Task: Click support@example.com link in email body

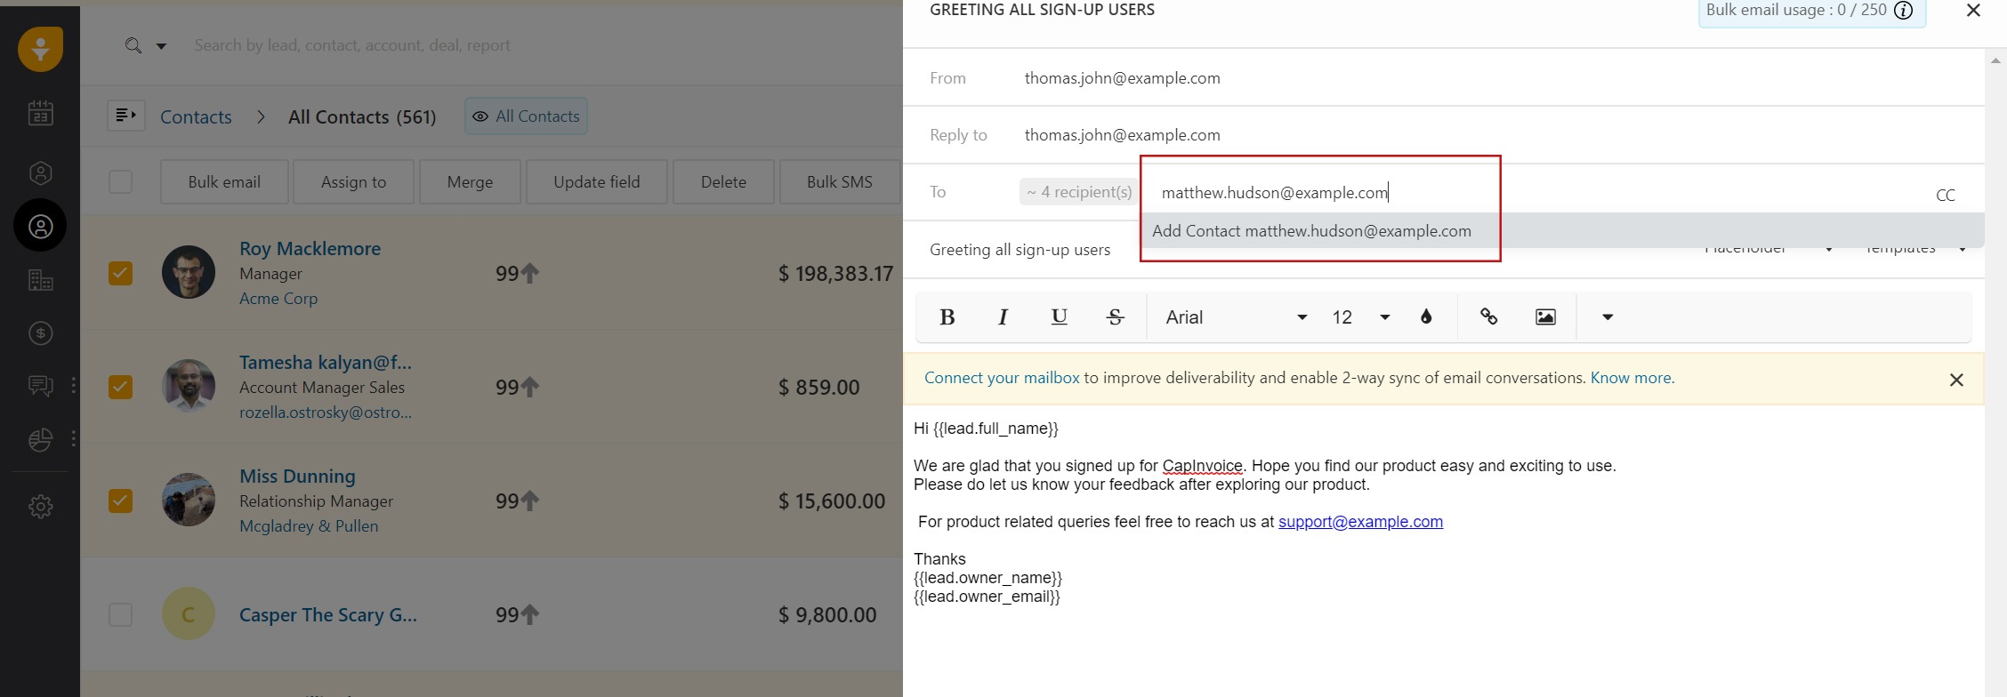Action: tap(1360, 522)
